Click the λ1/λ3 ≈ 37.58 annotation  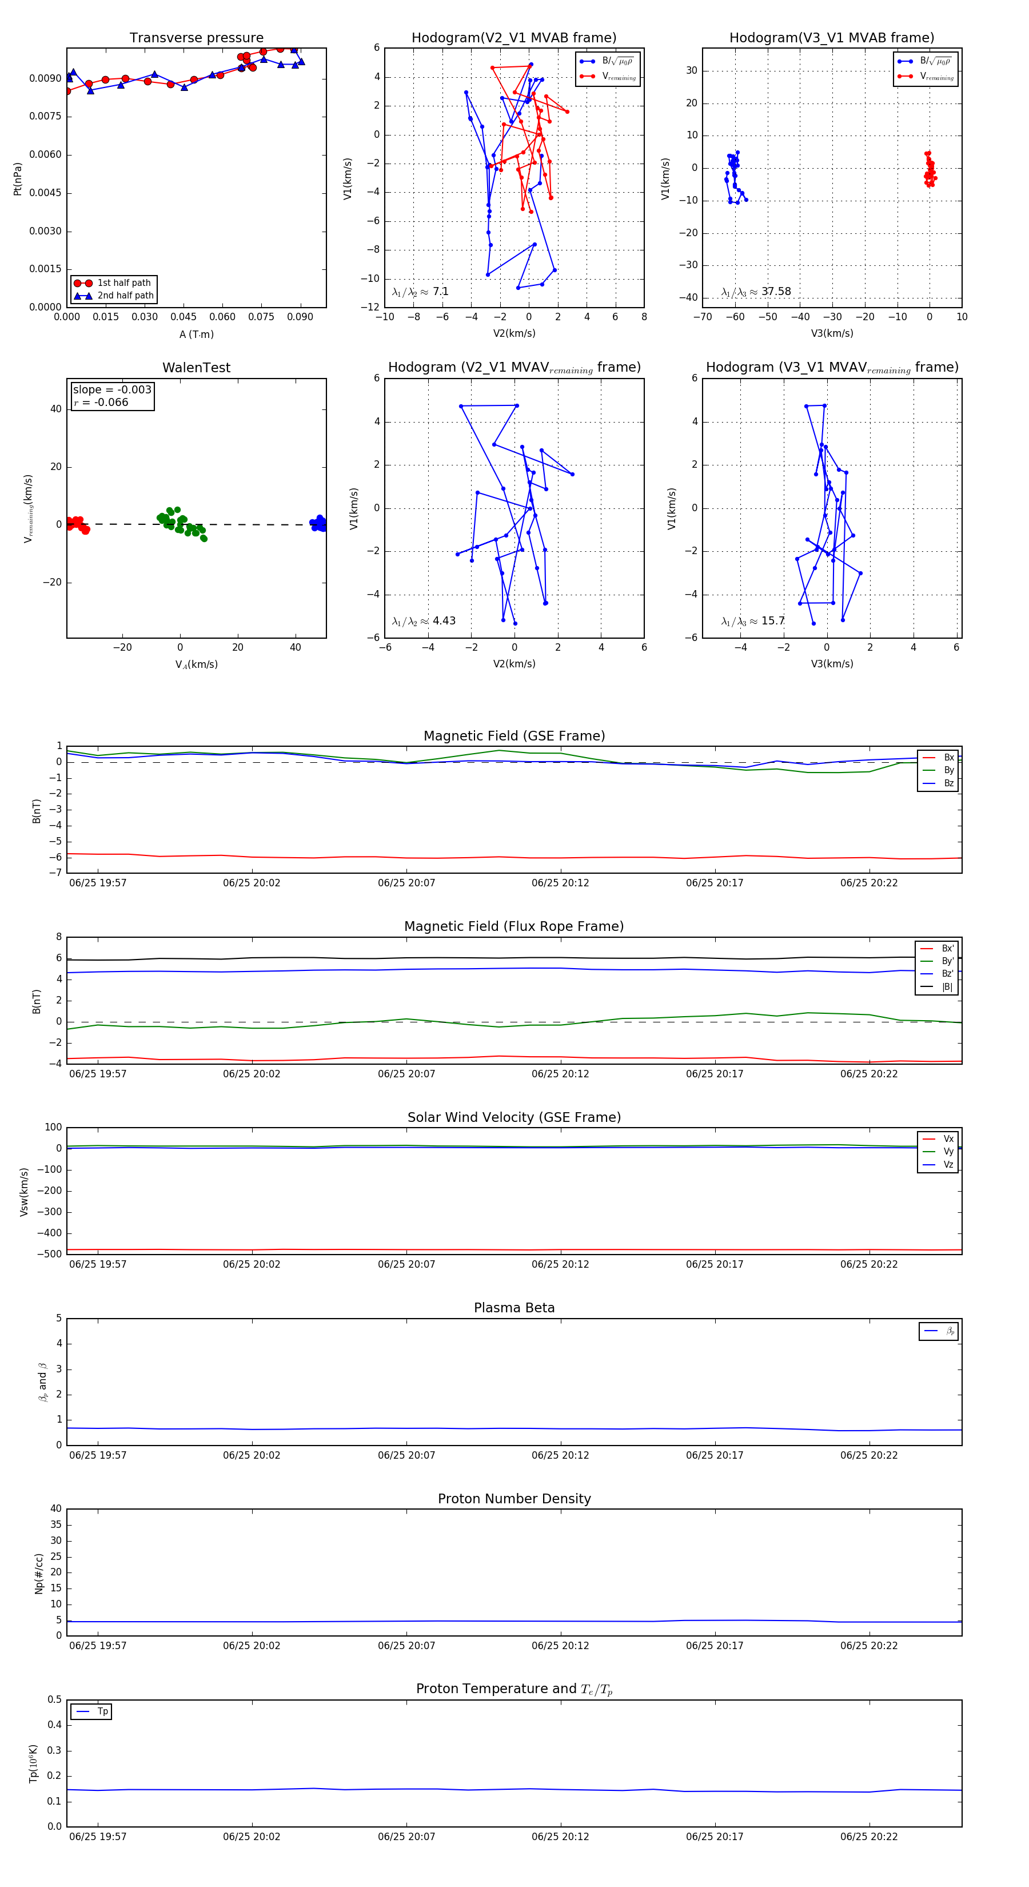[756, 292]
